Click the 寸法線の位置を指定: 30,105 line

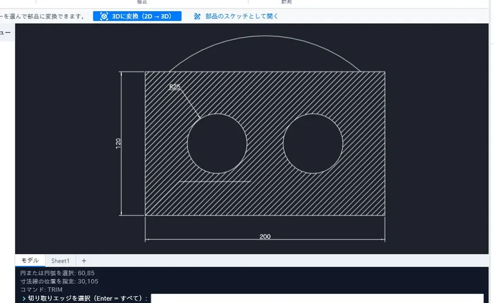coord(60,281)
